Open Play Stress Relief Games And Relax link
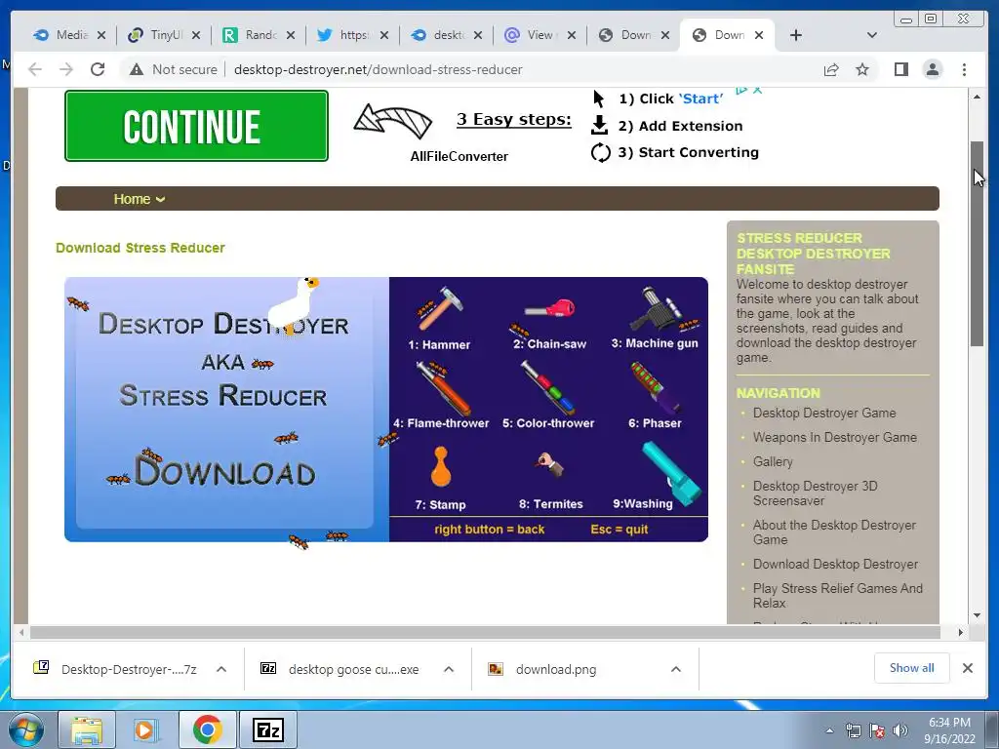999x749 pixels. (x=838, y=596)
